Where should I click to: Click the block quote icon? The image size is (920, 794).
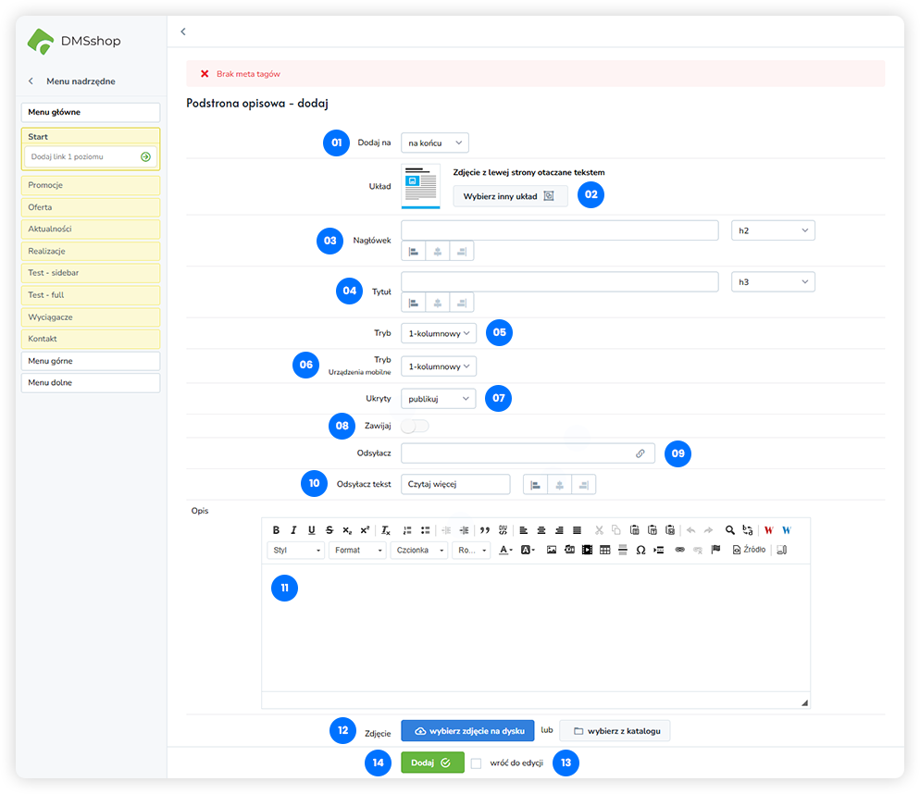click(x=484, y=530)
